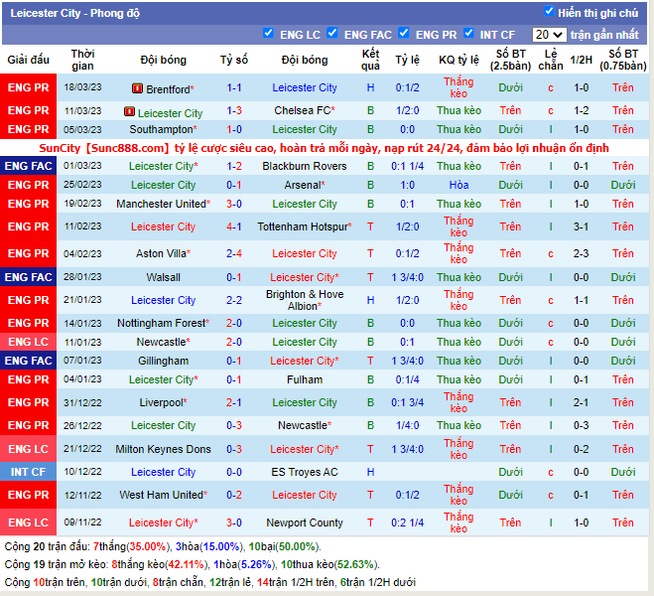The image size is (654, 596).
Task: Click ENG FAC league badge for Walsall match
Action: point(28,278)
